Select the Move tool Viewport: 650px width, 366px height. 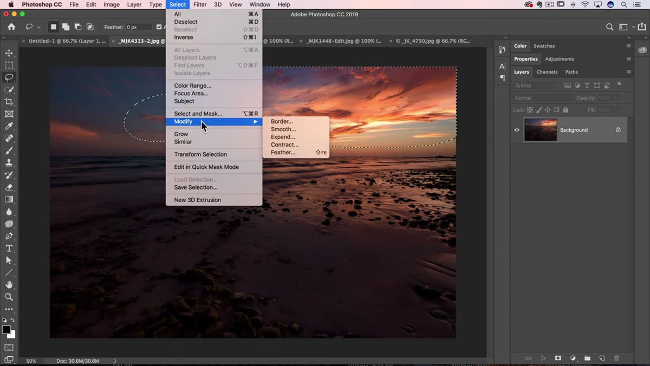[9, 53]
